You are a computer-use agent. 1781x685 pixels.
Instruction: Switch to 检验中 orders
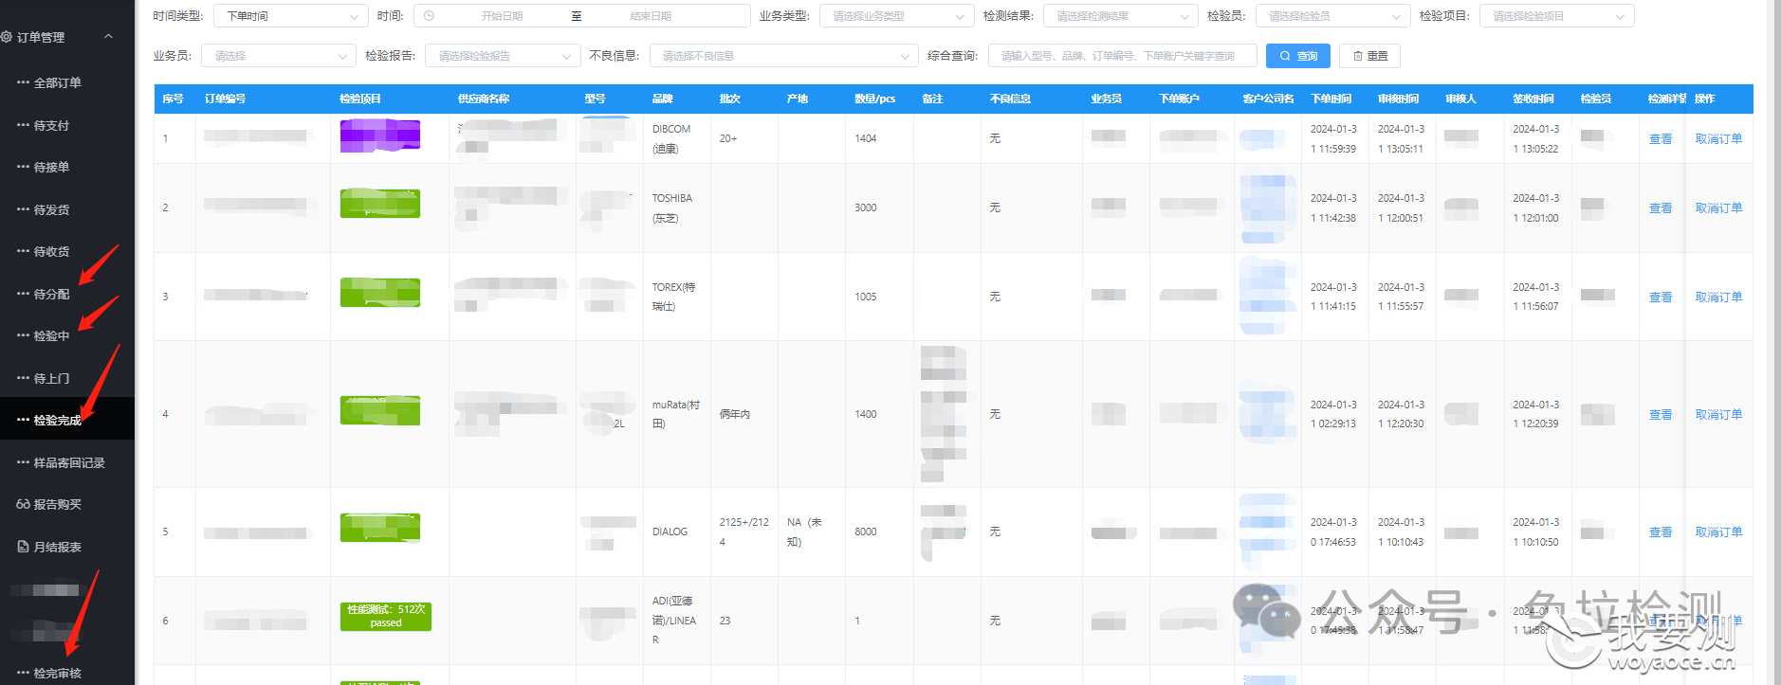(x=51, y=336)
